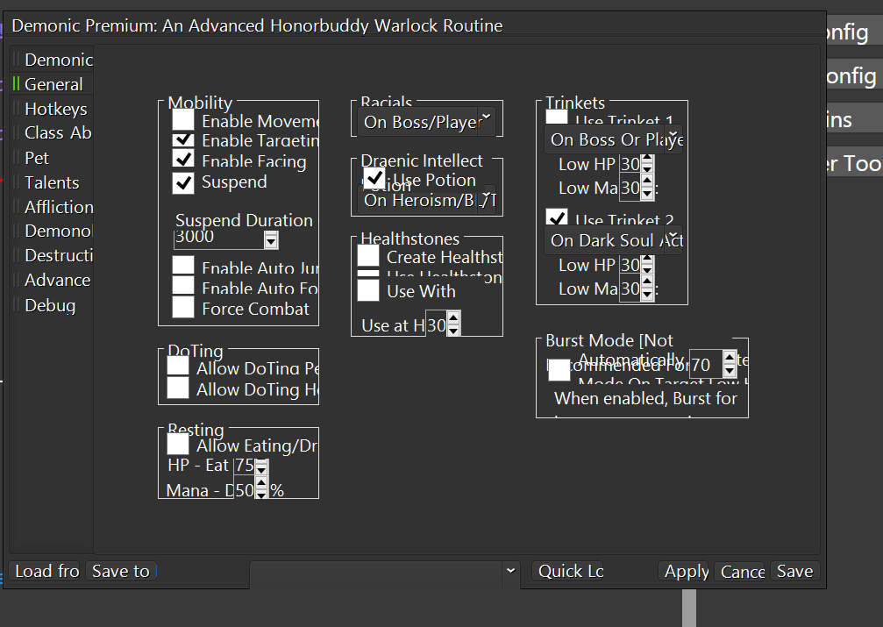Screen dimensions: 883x627
Task: Adjust the Burst Mode 70 value spinner
Action: 730,364
